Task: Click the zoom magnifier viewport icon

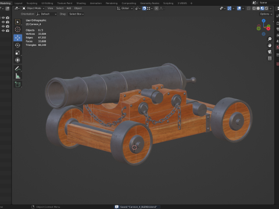Action: (270, 39)
